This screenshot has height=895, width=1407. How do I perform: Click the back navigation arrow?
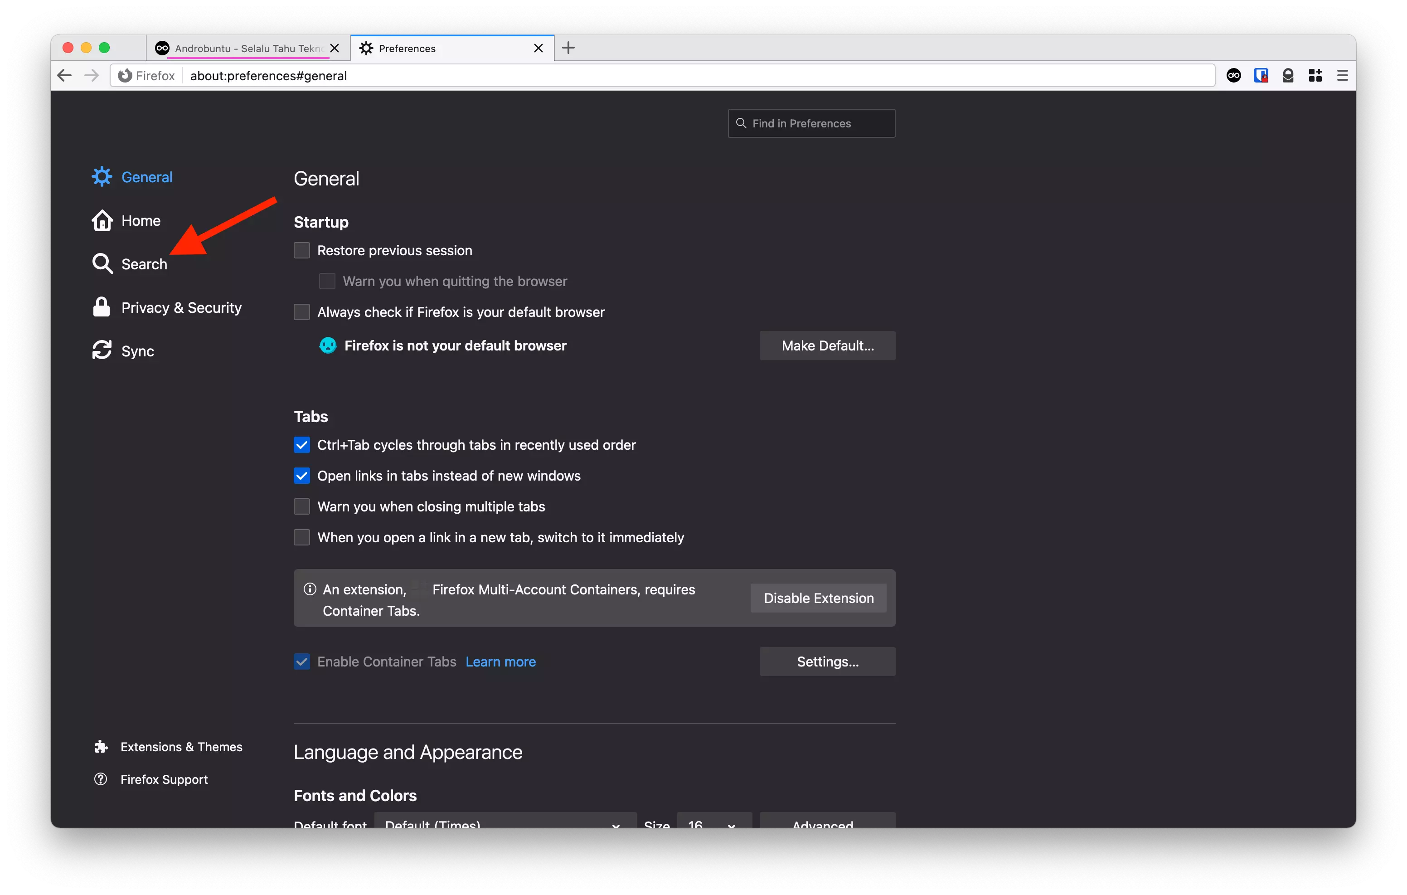click(64, 75)
